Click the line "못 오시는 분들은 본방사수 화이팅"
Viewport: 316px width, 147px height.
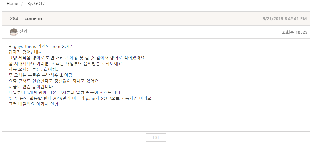pos(40,75)
